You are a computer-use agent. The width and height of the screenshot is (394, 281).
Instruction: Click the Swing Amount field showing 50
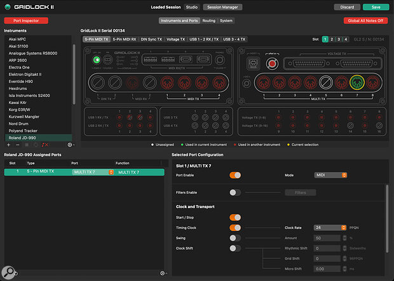pyautogui.click(x=327, y=238)
